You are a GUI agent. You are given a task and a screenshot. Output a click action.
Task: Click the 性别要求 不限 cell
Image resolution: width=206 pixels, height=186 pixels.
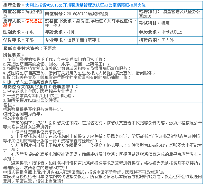pyautogui.click(x=23, y=32)
